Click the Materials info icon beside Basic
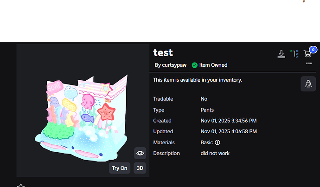 pos(218,142)
